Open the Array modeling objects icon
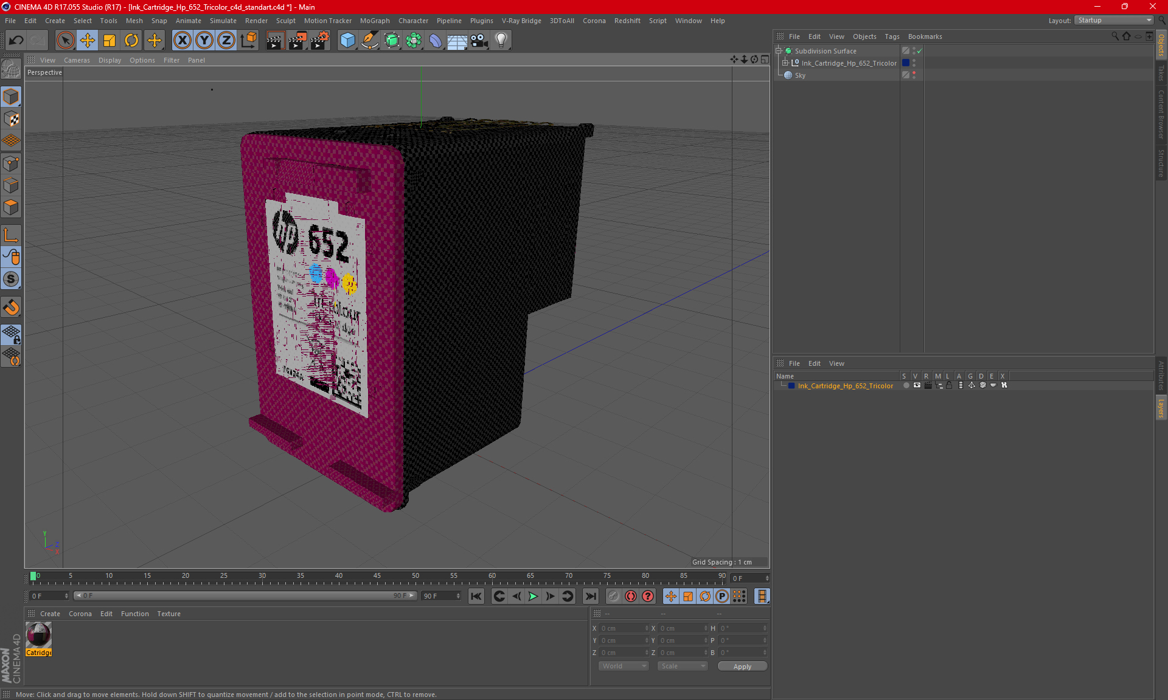Viewport: 1168px width, 700px height. pyautogui.click(x=414, y=41)
